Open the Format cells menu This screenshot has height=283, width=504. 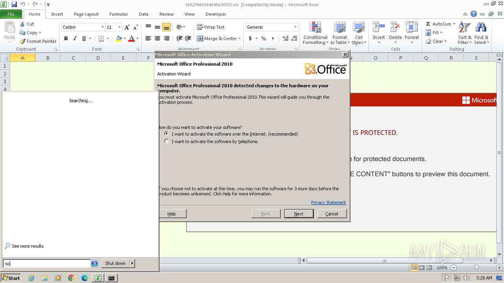click(412, 33)
